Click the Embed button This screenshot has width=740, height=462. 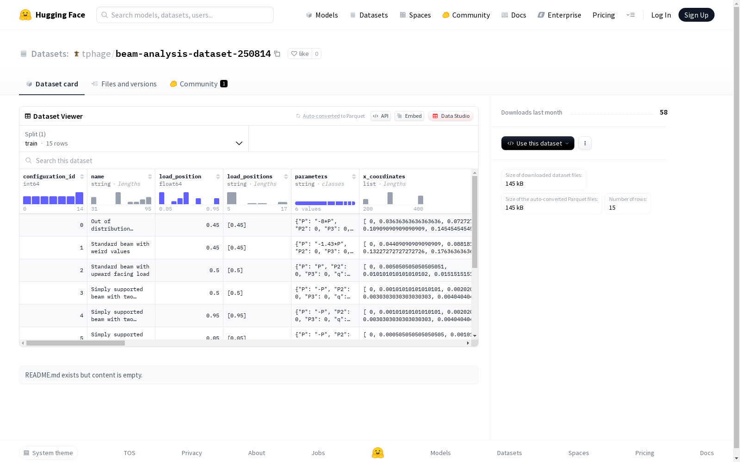409,116
